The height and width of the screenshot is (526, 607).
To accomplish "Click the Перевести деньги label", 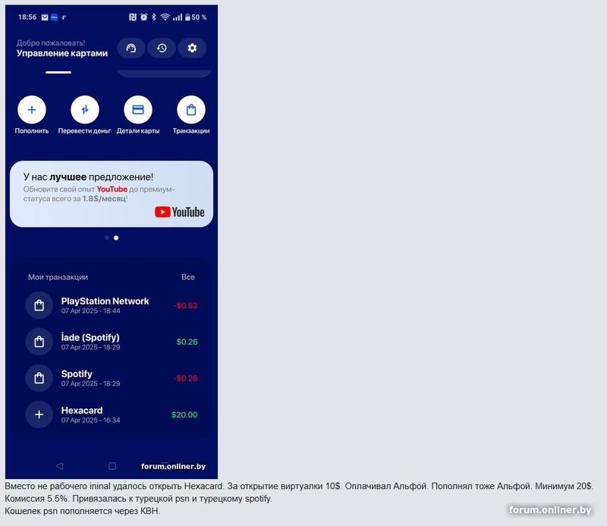I will tap(85, 130).
